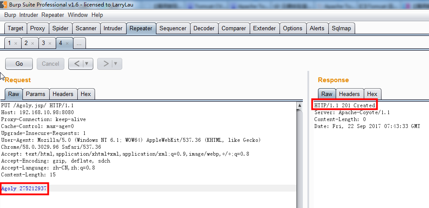Click the PUT /Agoly.jsp/ HTTP/1.1 request line
This screenshot has width=429, height=208.
coord(38,106)
